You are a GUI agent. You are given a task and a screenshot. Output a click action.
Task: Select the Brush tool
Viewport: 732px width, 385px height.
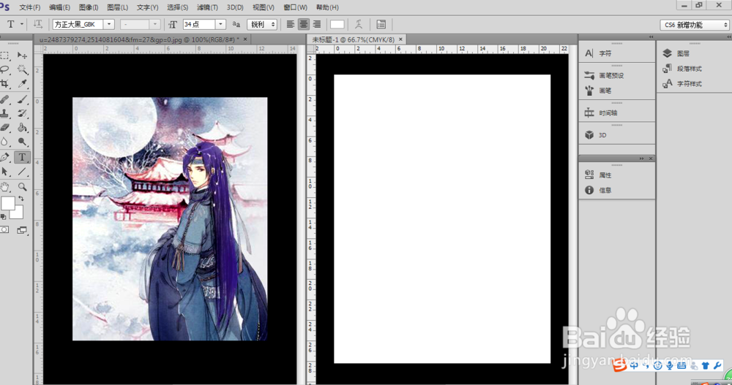pyautogui.click(x=22, y=99)
